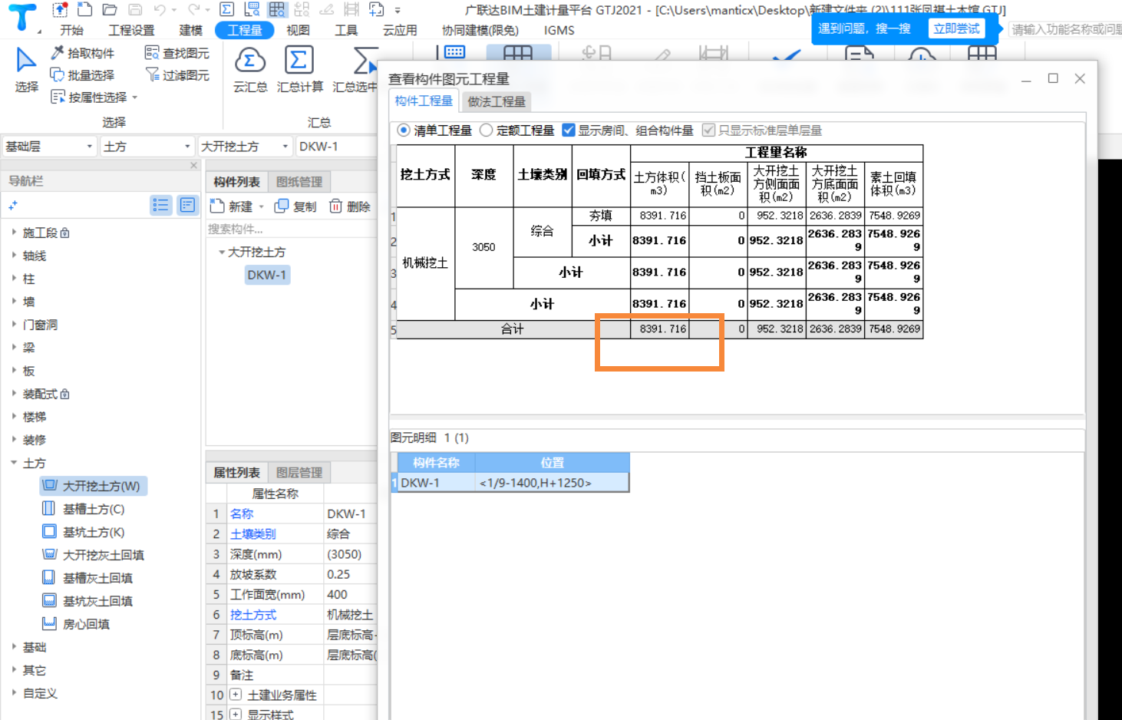
Task: Toggle the 显示房间、组合构件量 checkbox
Action: [569, 130]
